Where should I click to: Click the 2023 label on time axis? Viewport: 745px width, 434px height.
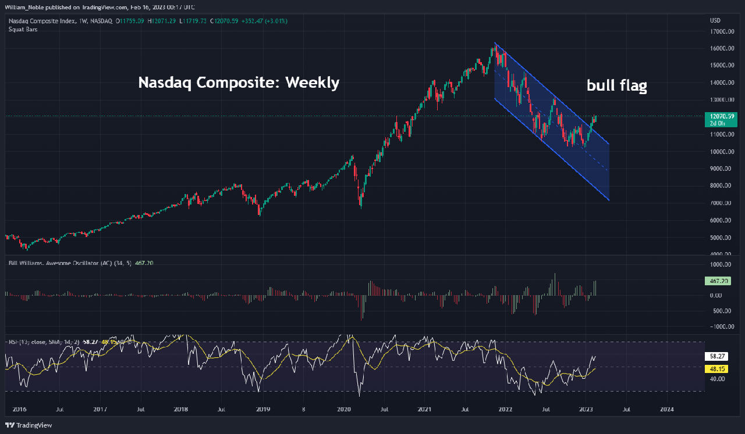click(x=587, y=409)
